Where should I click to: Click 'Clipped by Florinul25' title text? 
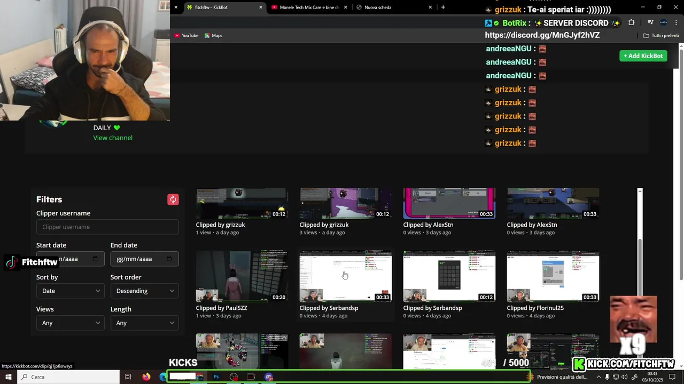(x=535, y=308)
